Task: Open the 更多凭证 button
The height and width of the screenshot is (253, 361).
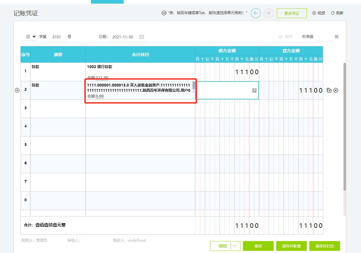Action: click(292, 13)
